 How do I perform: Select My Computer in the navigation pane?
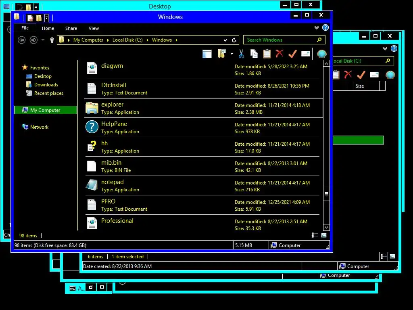click(x=45, y=110)
